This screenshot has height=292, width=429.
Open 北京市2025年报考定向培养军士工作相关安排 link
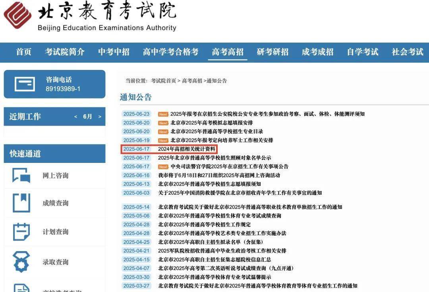pyautogui.click(x=222, y=140)
